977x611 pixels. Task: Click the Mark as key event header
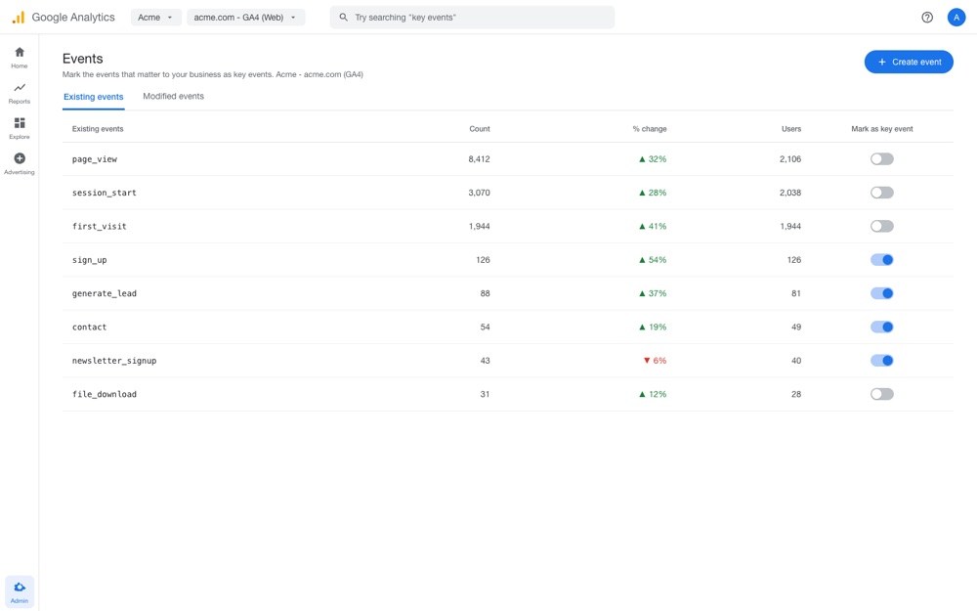tap(881, 129)
